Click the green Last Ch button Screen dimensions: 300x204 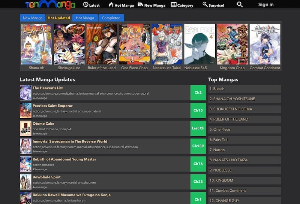[x=198, y=128]
